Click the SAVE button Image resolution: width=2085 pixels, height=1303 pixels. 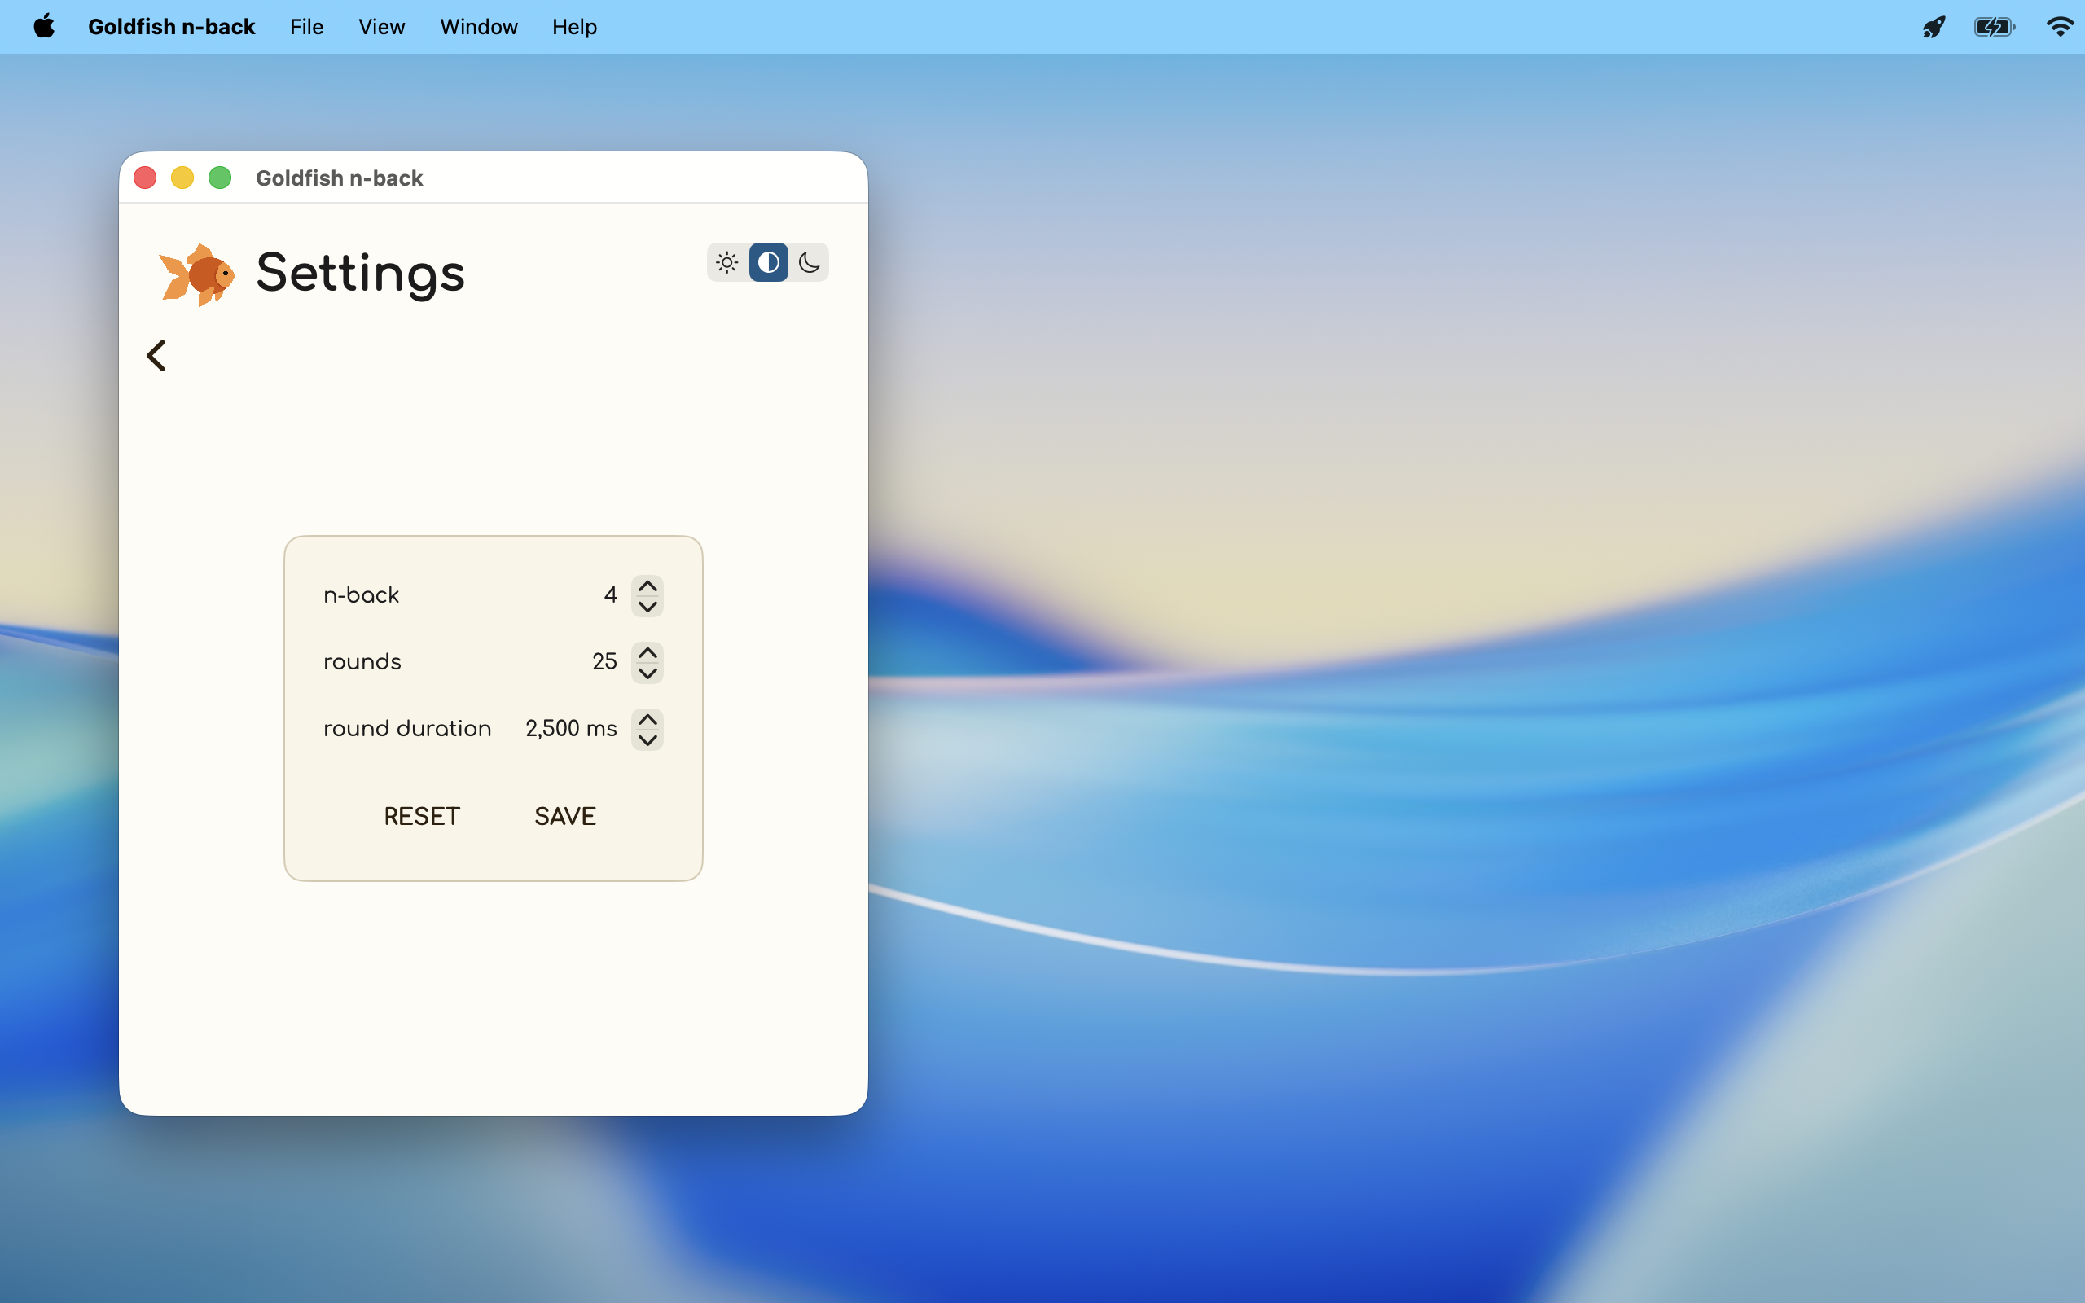point(565,816)
